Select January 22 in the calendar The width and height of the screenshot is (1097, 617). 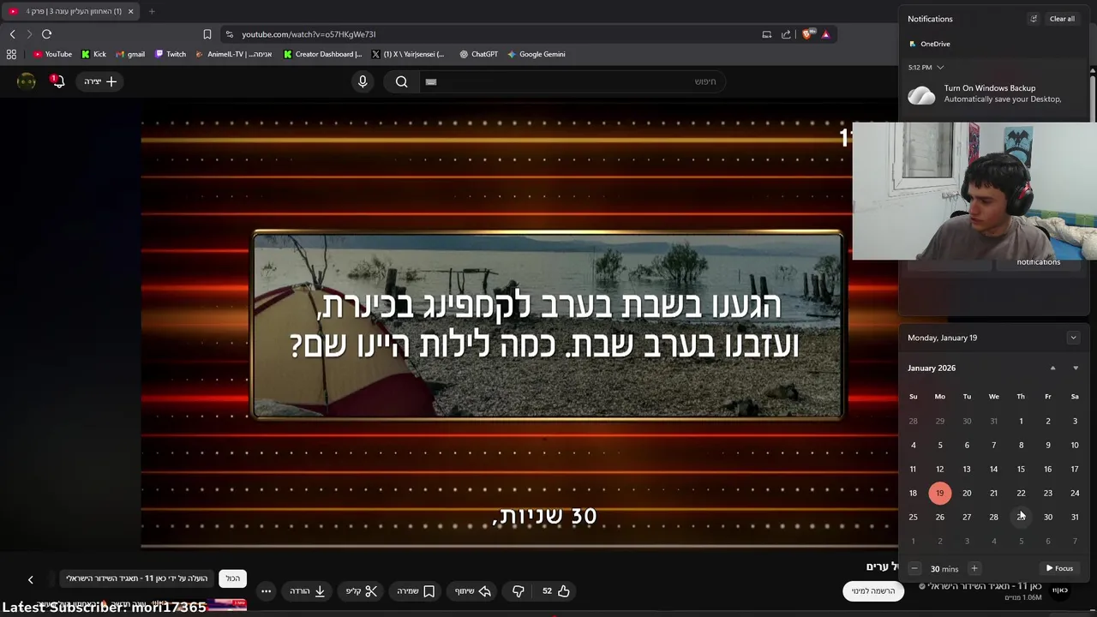pos(1021,493)
